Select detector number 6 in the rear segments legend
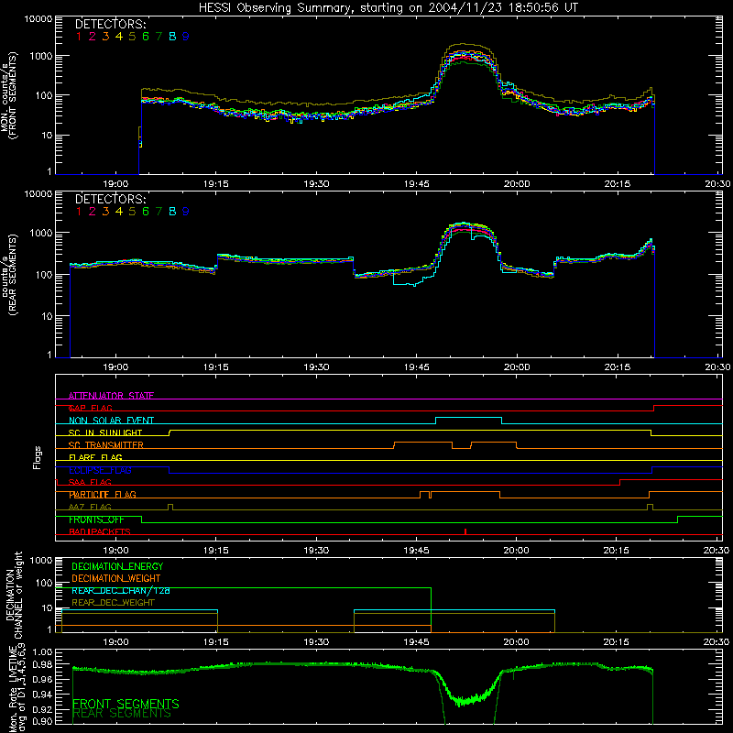The image size is (733, 733). point(146,212)
